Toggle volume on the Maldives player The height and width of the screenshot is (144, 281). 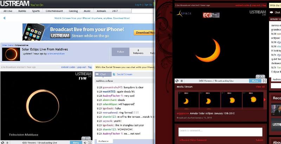point(85,143)
